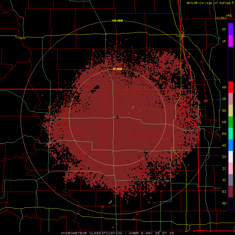Click the IC legend label
Viewport: 235px width, 235px height.
[x=224, y=169]
